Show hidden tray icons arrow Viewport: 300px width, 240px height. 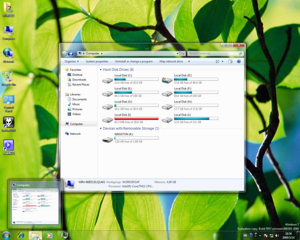260,236
